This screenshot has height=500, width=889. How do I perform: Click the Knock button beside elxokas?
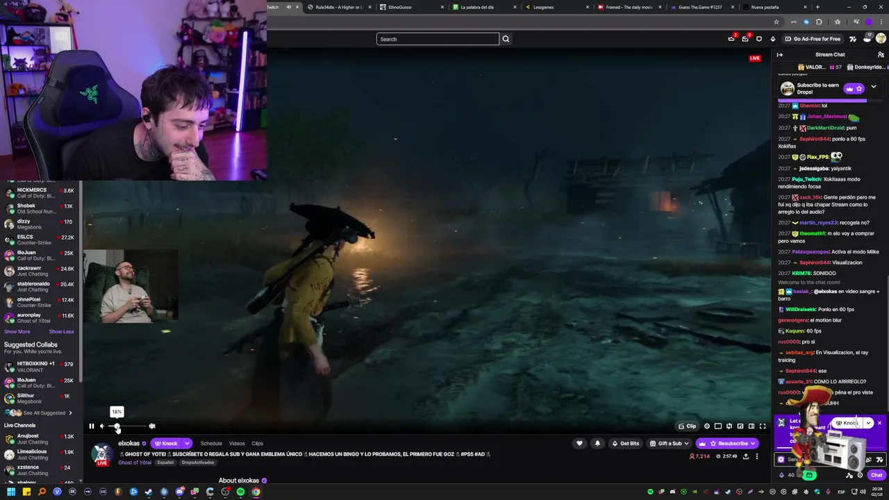pyautogui.click(x=165, y=443)
